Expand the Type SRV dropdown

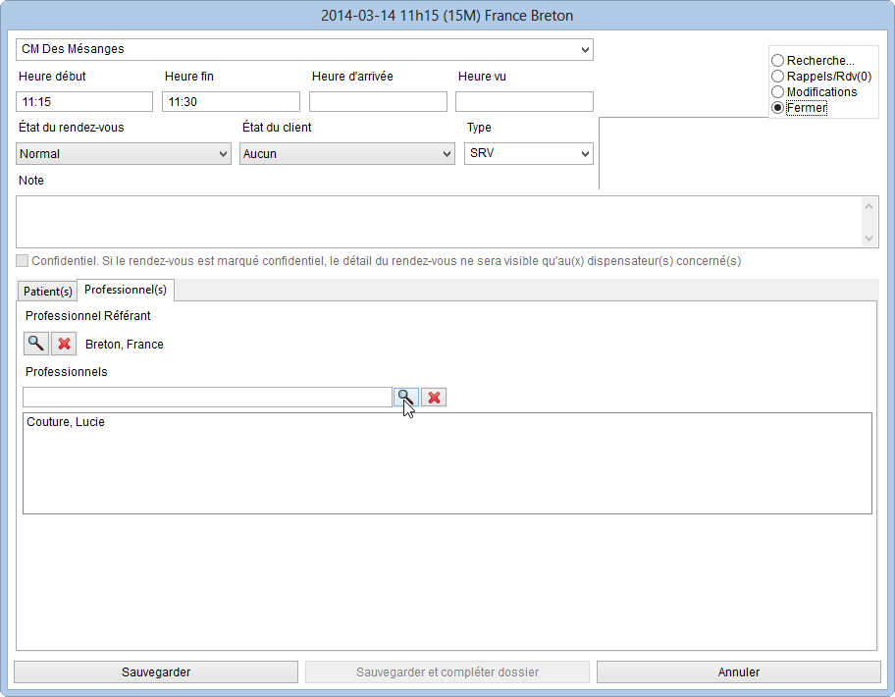click(x=529, y=154)
